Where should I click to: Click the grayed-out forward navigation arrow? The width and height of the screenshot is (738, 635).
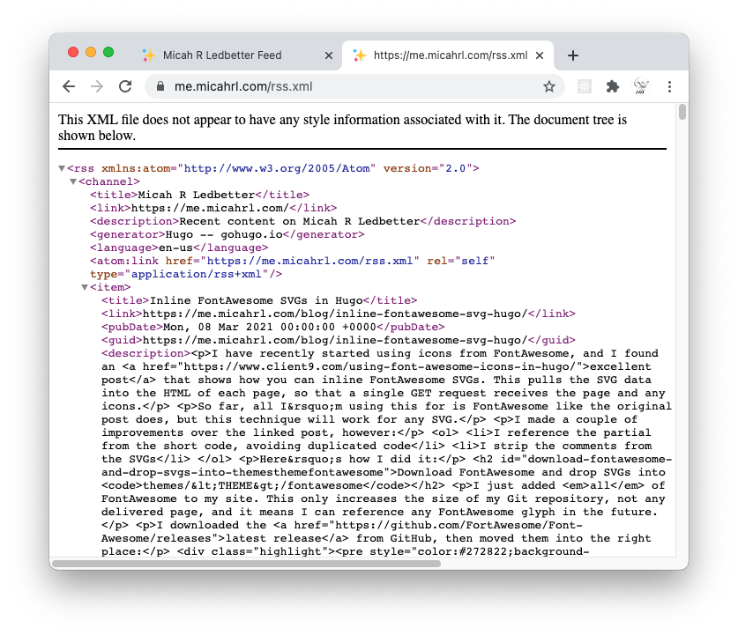[97, 86]
